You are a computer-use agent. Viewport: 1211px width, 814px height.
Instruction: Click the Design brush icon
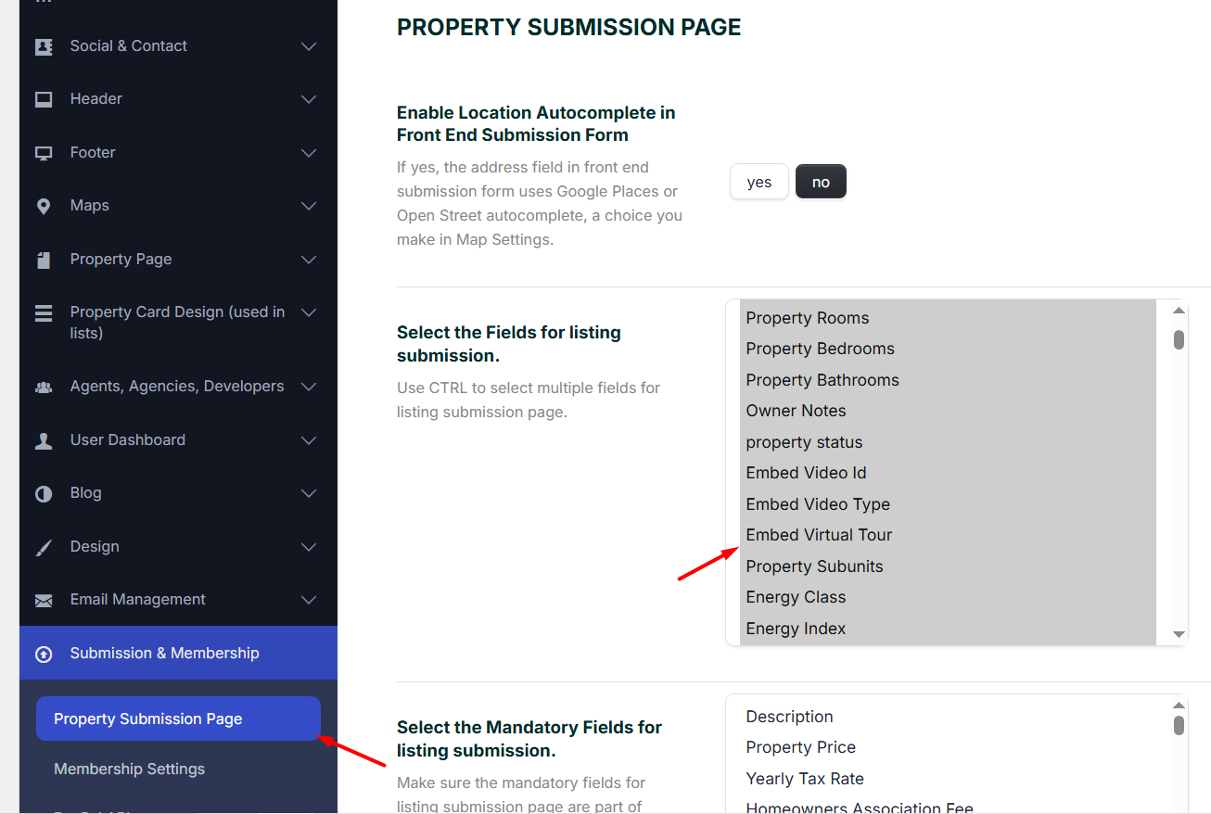pos(43,546)
